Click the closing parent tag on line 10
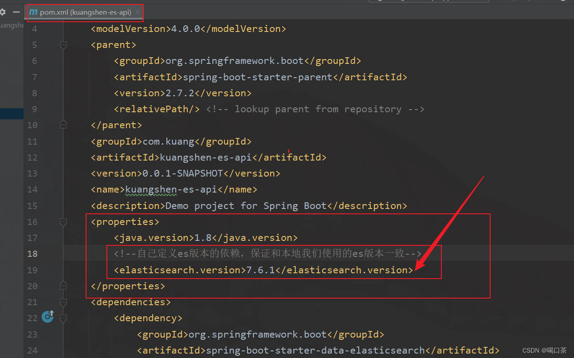Image resolution: width=574 pixels, height=358 pixels. [x=116, y=125]
